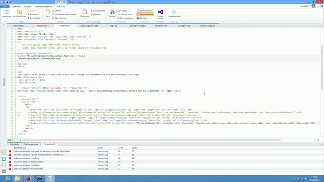Click the editor vertical scrollbar thumb

click(x=322, y=67)
